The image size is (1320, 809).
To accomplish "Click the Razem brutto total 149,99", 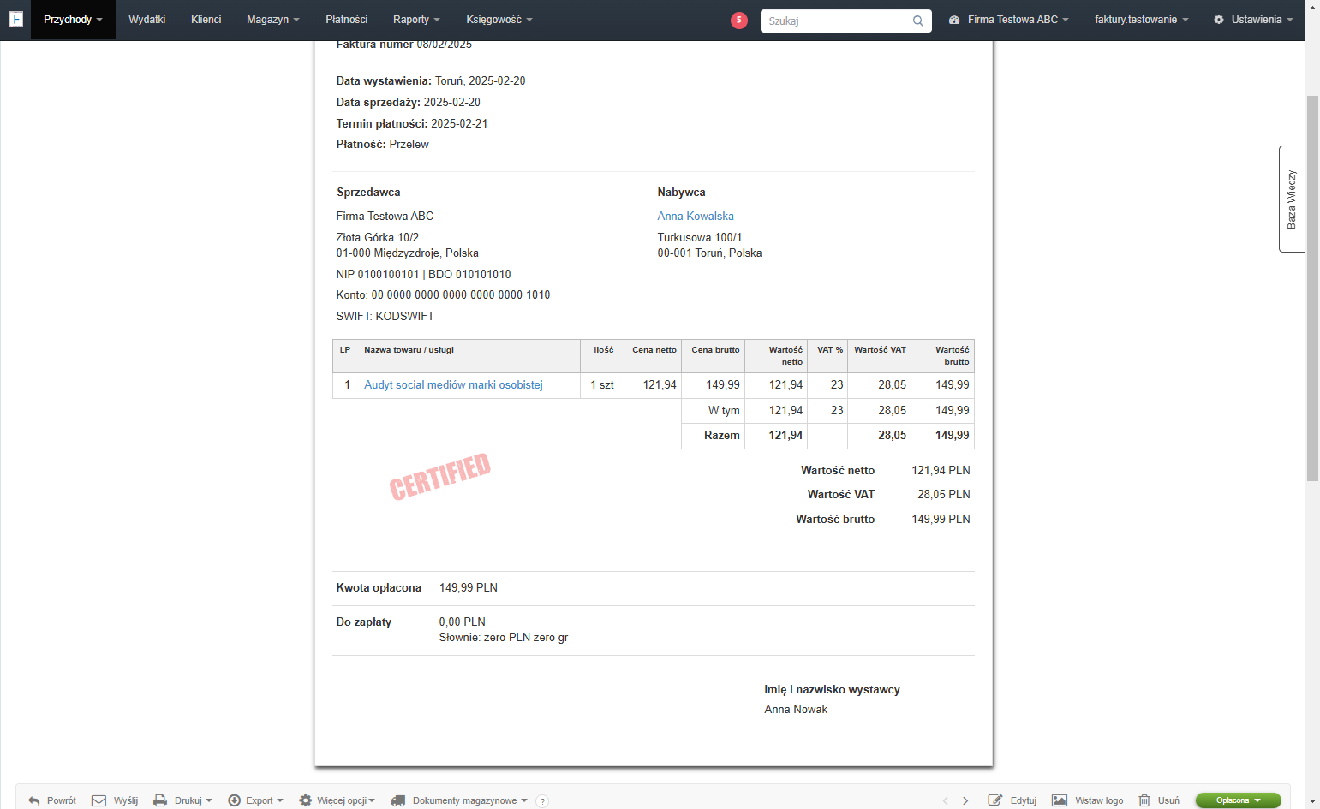I will click(953, 436).
